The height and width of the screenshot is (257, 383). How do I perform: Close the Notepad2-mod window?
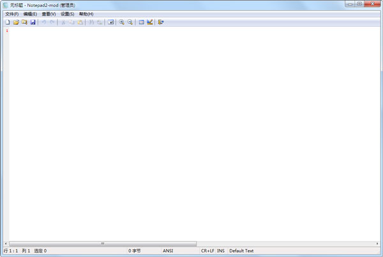click(372, 4)
